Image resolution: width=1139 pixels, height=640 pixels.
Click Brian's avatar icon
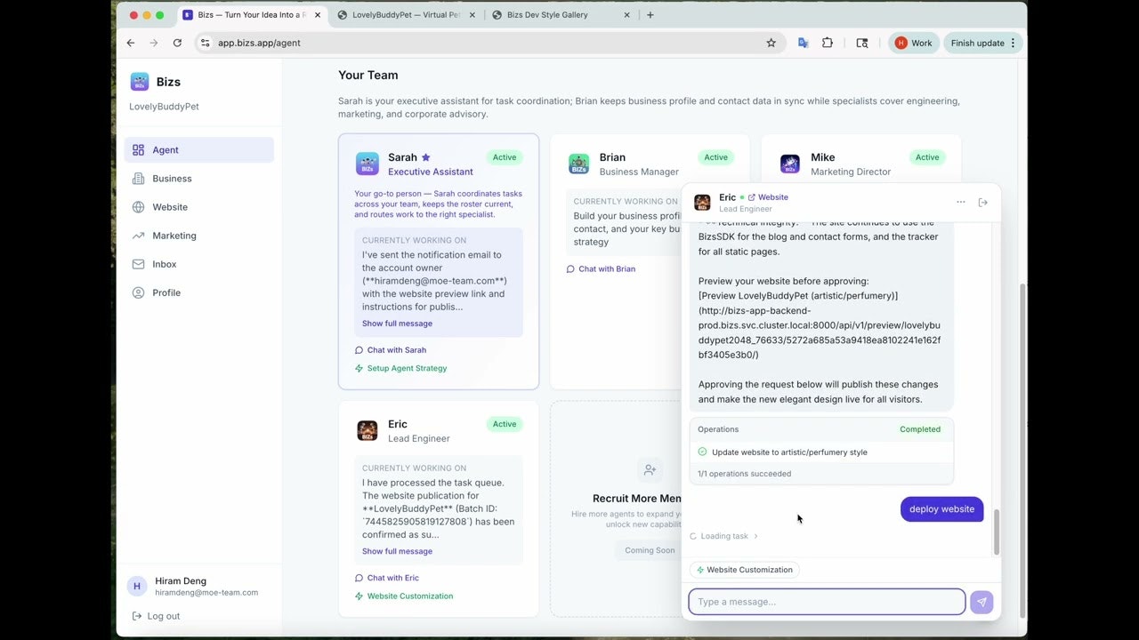click(578, 164)
